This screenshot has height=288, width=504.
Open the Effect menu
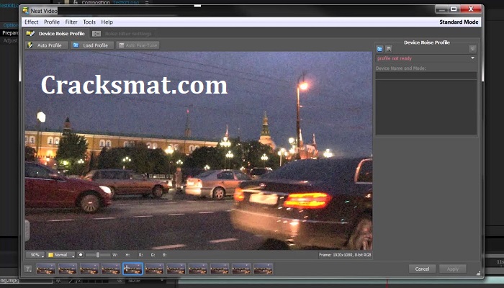(x=32, y=22)
